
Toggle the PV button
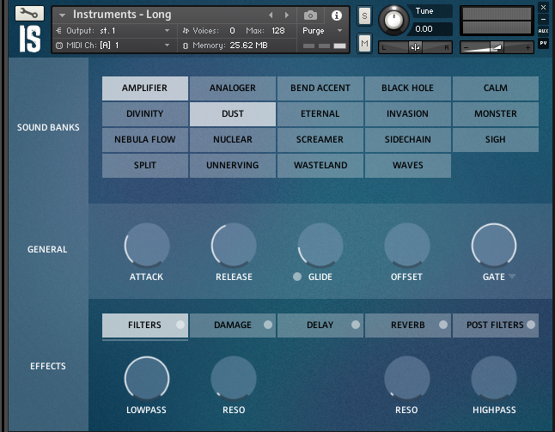click(543, 43)
